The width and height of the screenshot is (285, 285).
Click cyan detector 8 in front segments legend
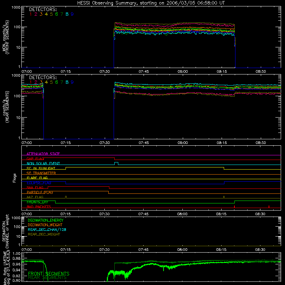point(67,14)
